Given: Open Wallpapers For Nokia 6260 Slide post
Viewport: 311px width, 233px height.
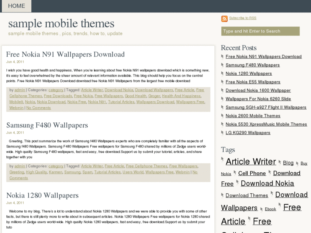Looking at the screenshot, I should click(258, 99).
